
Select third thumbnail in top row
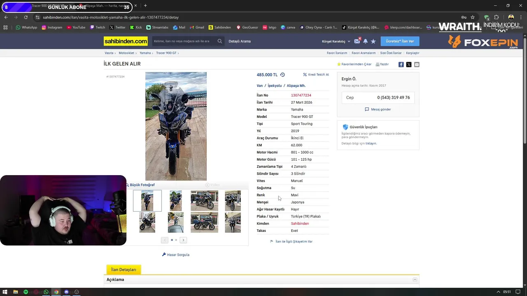click(x=204, y=201)
